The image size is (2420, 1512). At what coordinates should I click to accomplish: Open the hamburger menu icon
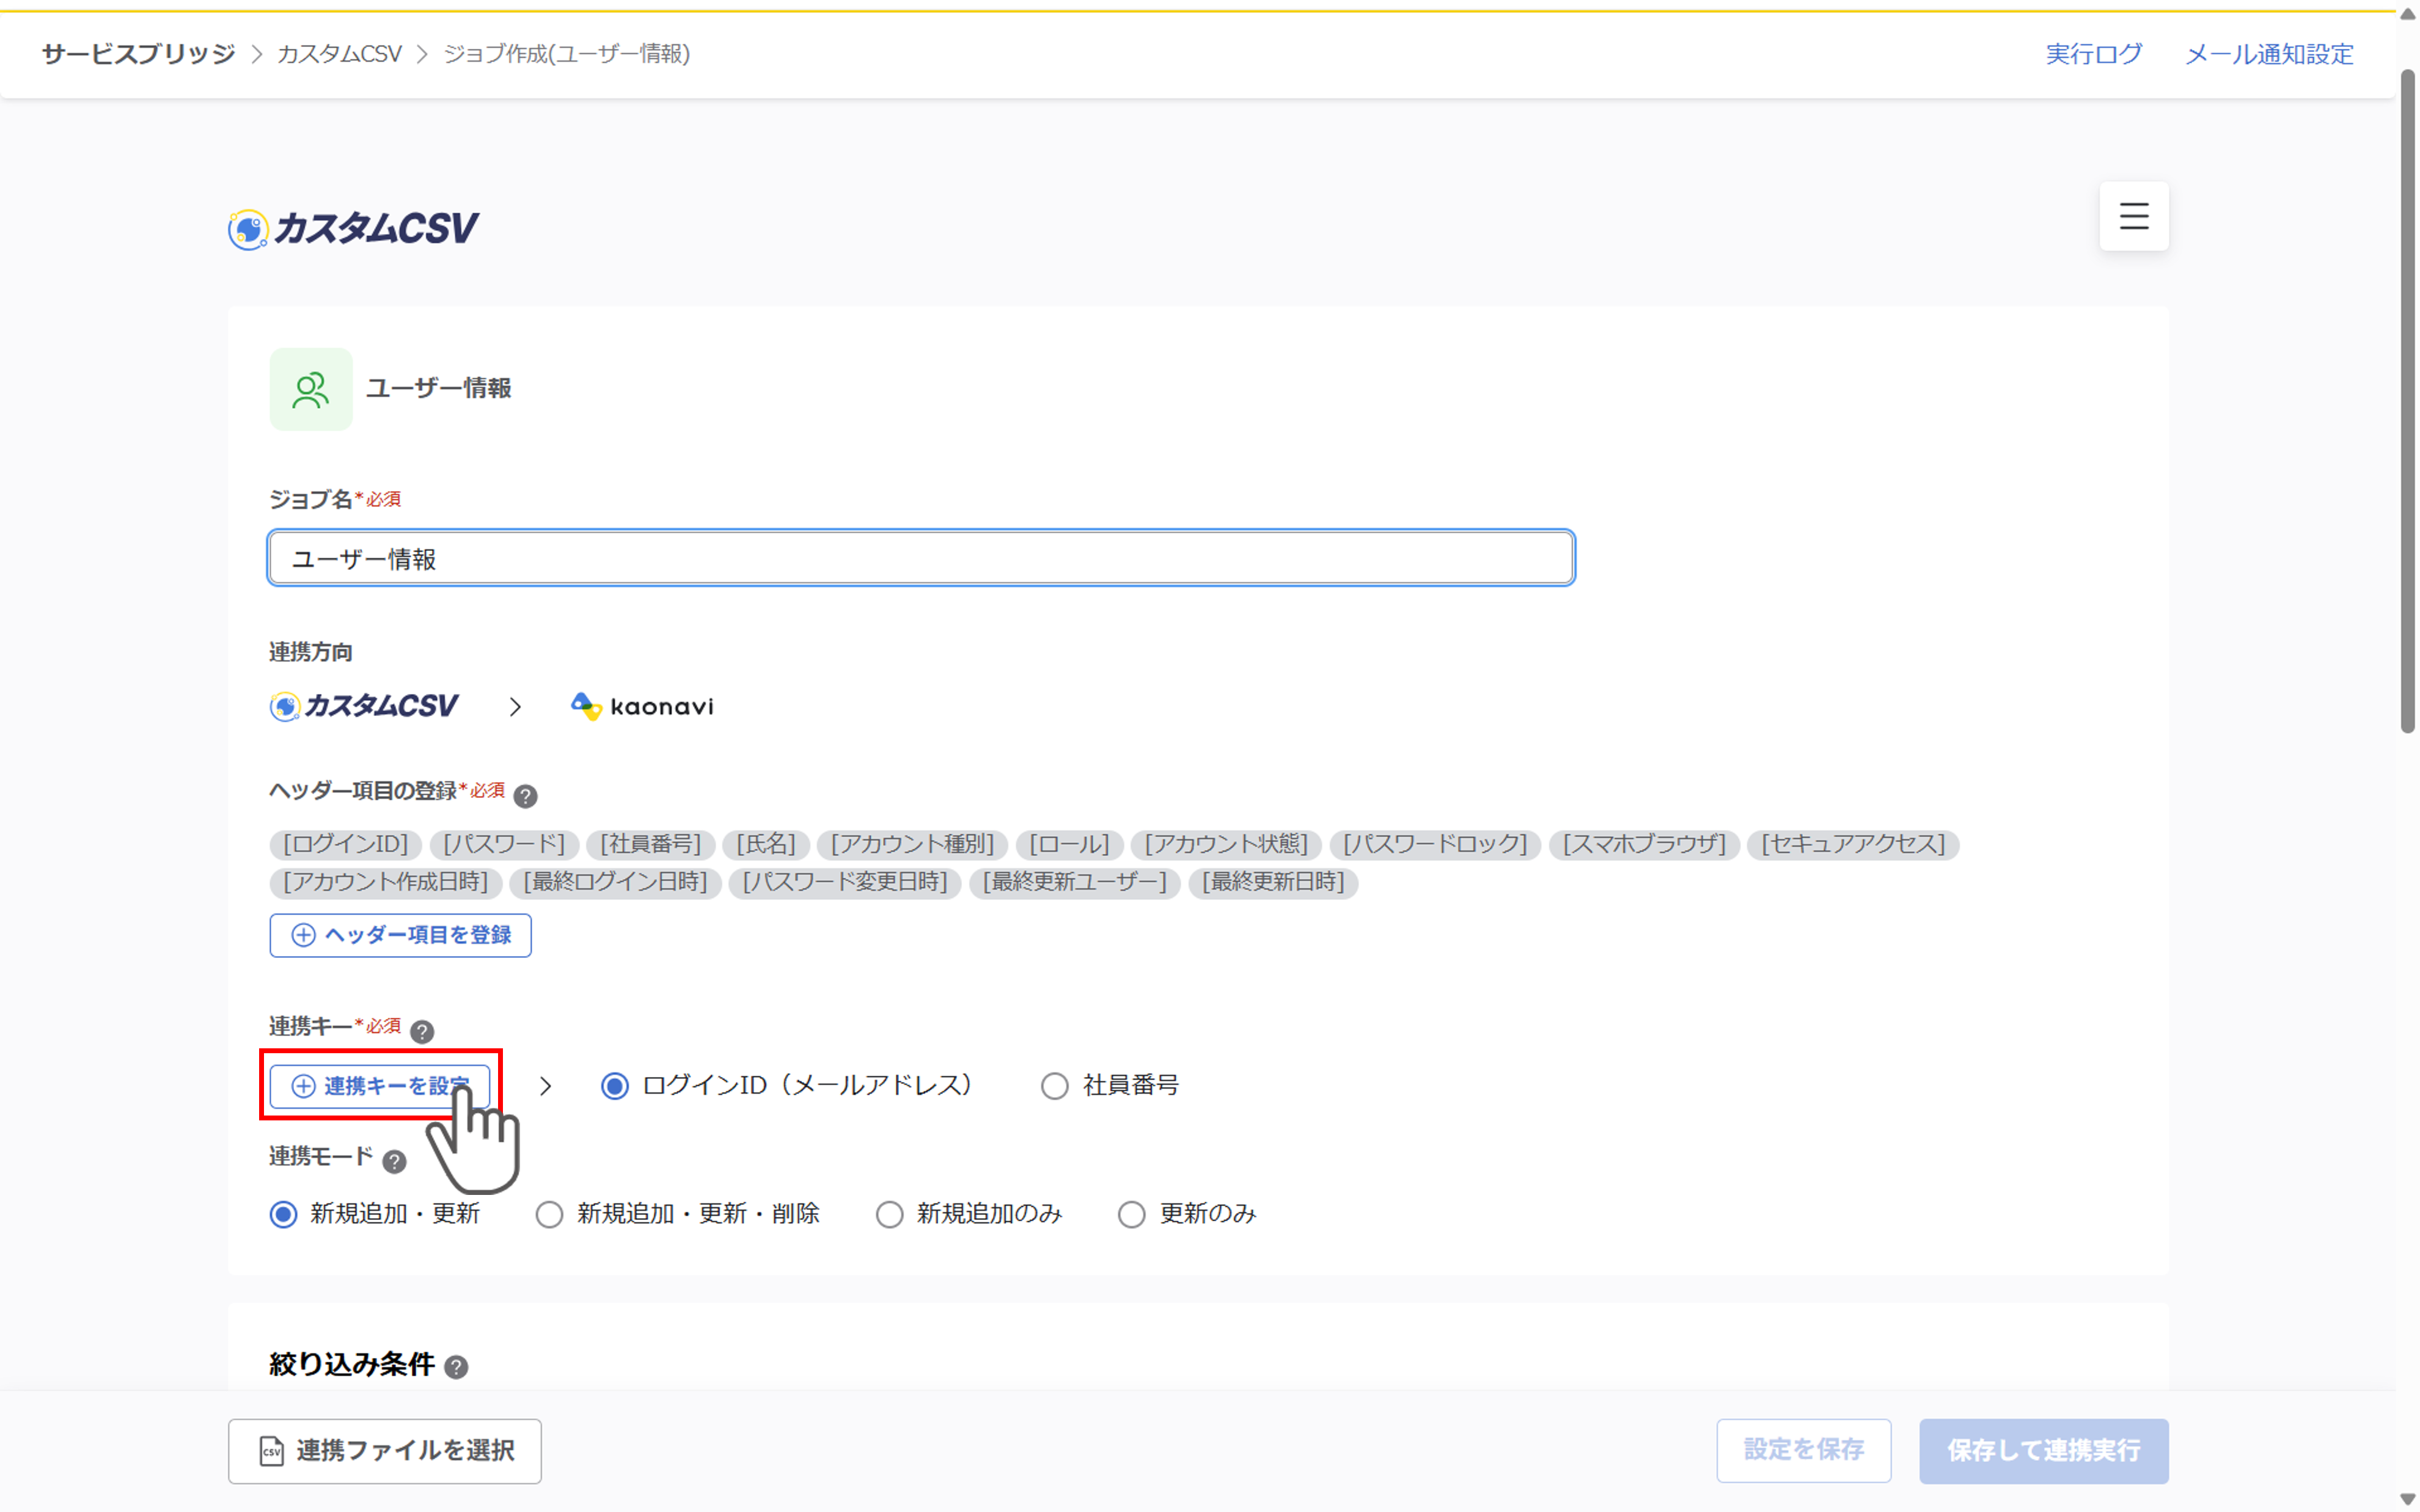(2133, 216)
